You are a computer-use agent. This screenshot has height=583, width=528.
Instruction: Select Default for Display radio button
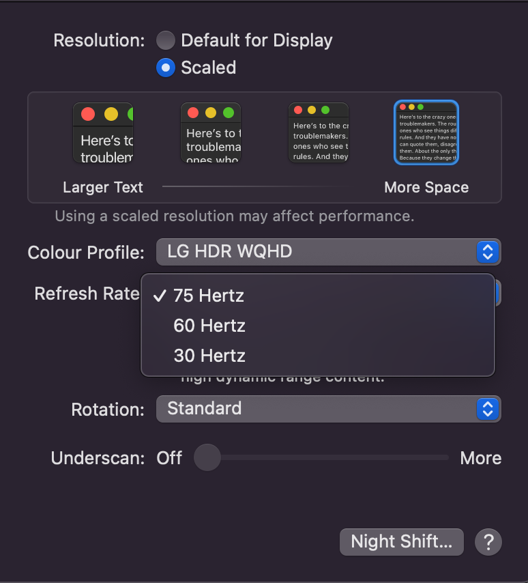(x=166, y=40)
